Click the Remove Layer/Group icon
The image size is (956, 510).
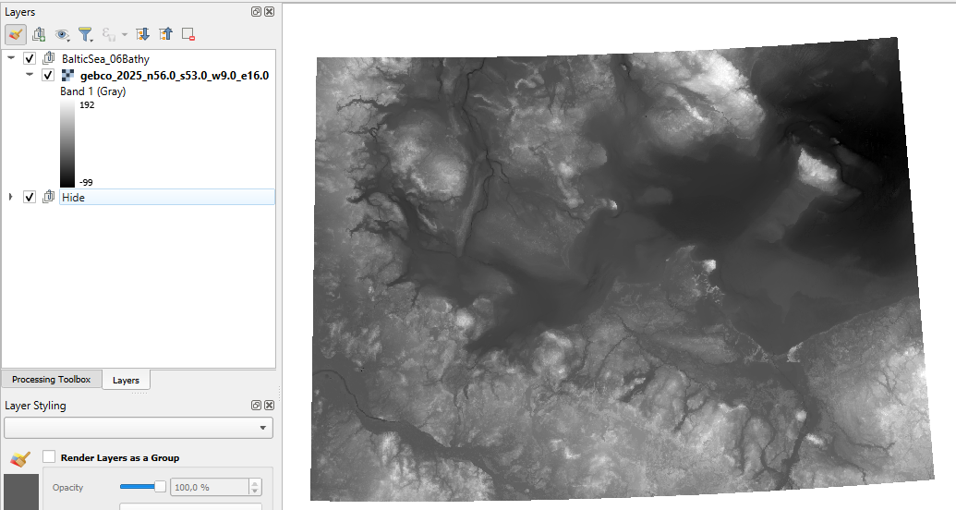click(x=188, y=34)
